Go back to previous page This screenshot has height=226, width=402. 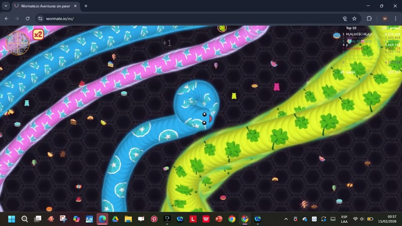[x=7, y=19]
